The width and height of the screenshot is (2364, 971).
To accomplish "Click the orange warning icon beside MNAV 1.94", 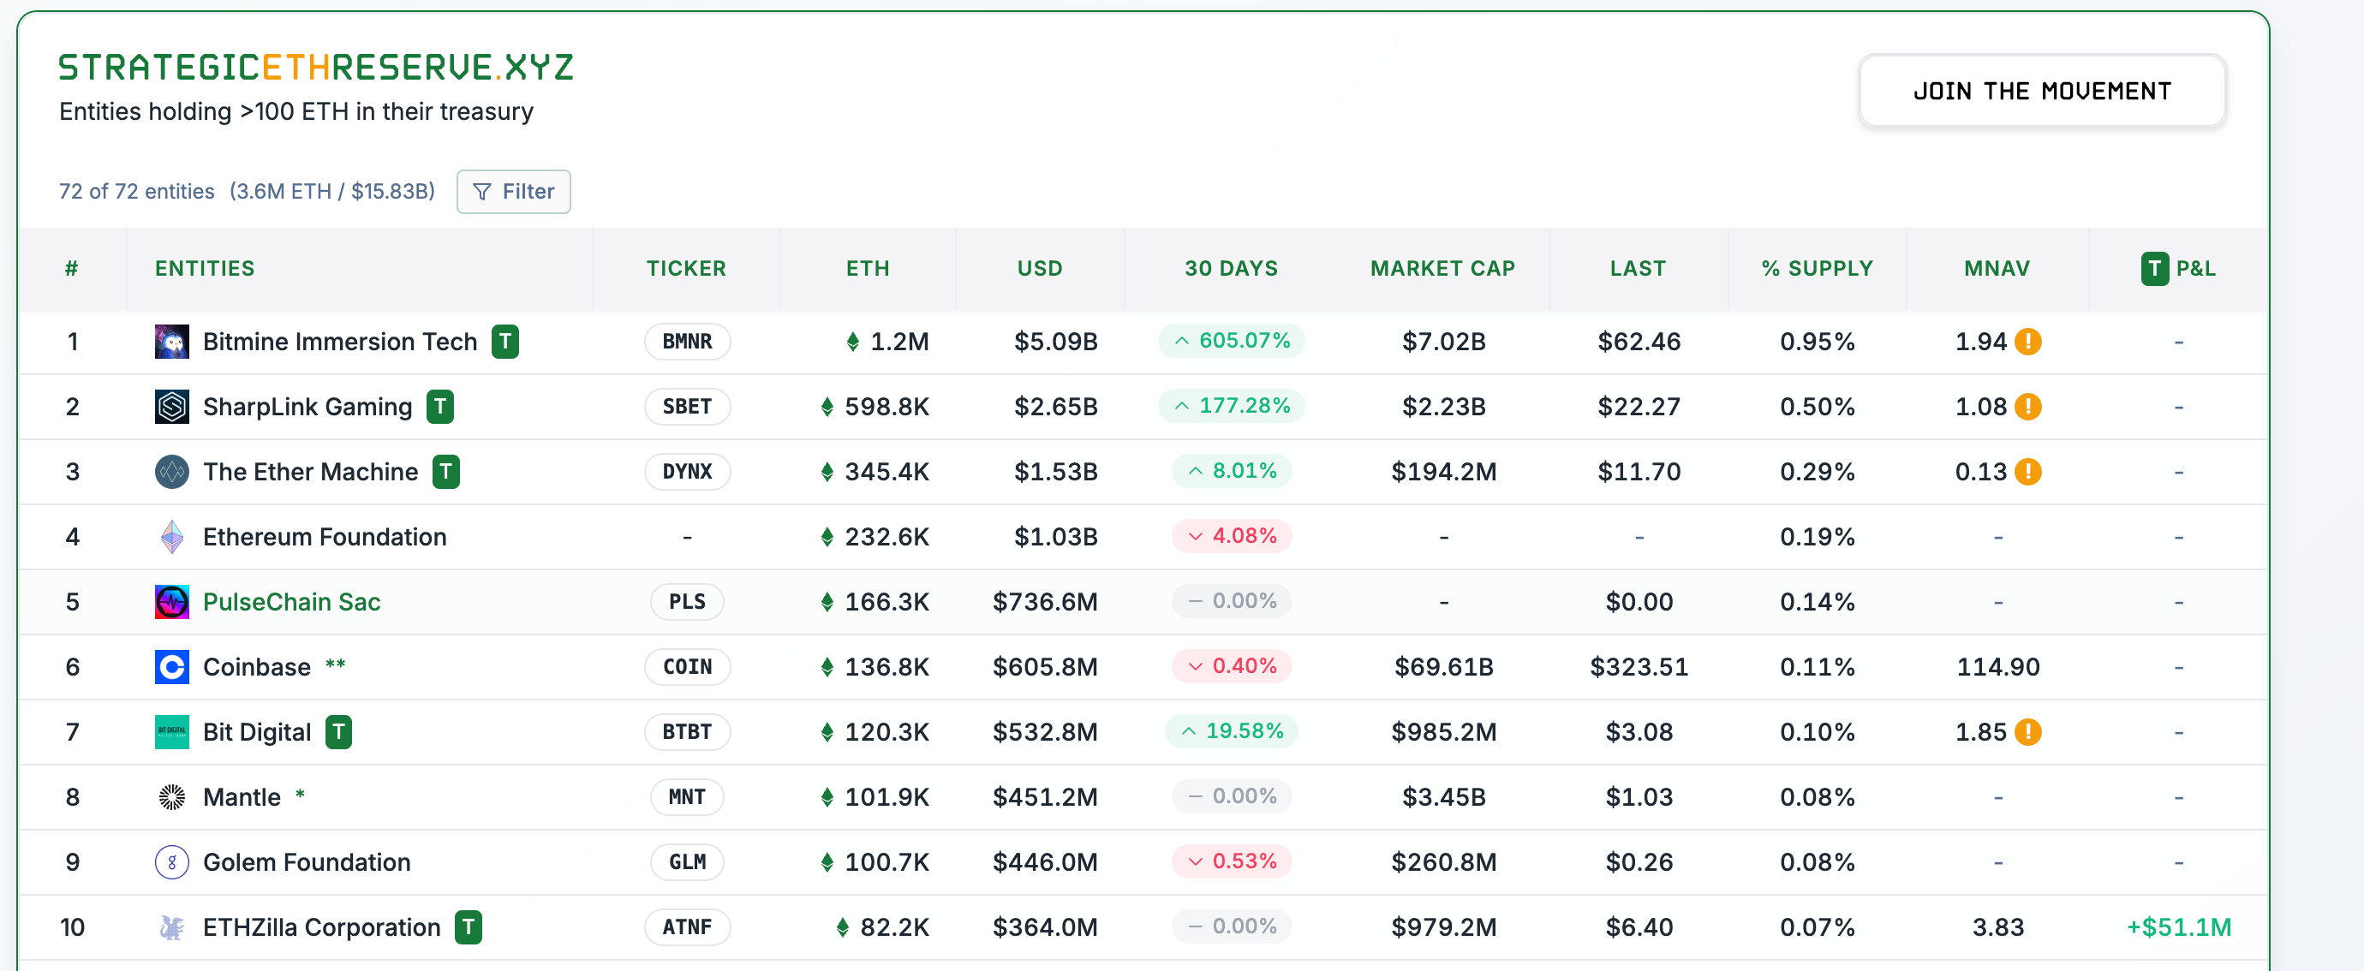I will coord(2027,342).
